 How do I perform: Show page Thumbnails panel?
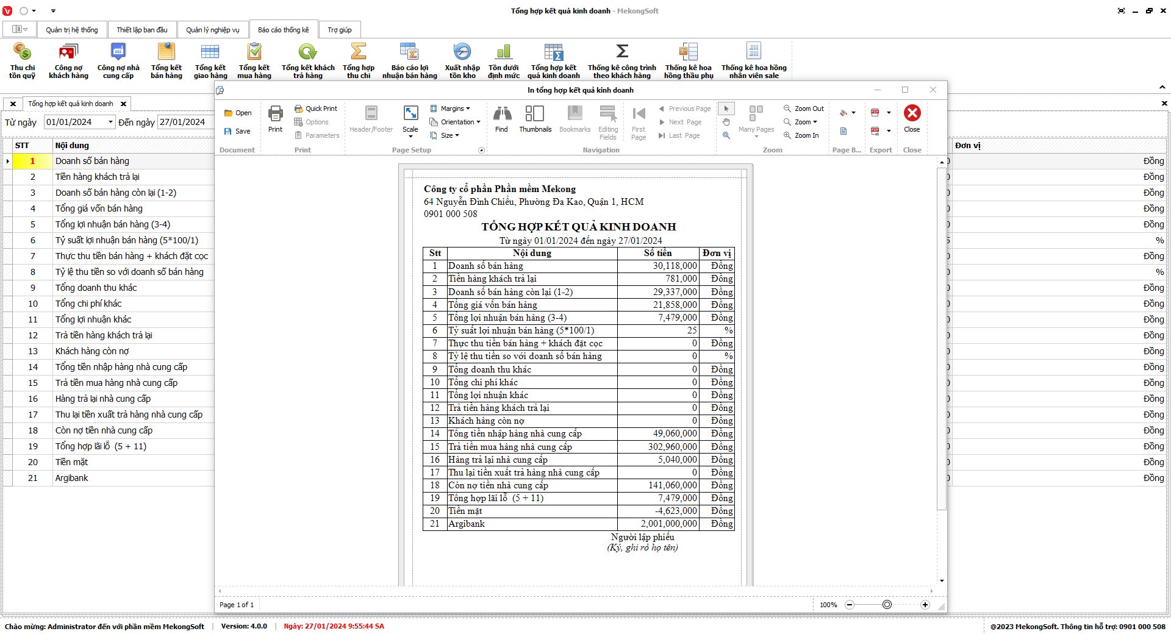tap(535, 119)
